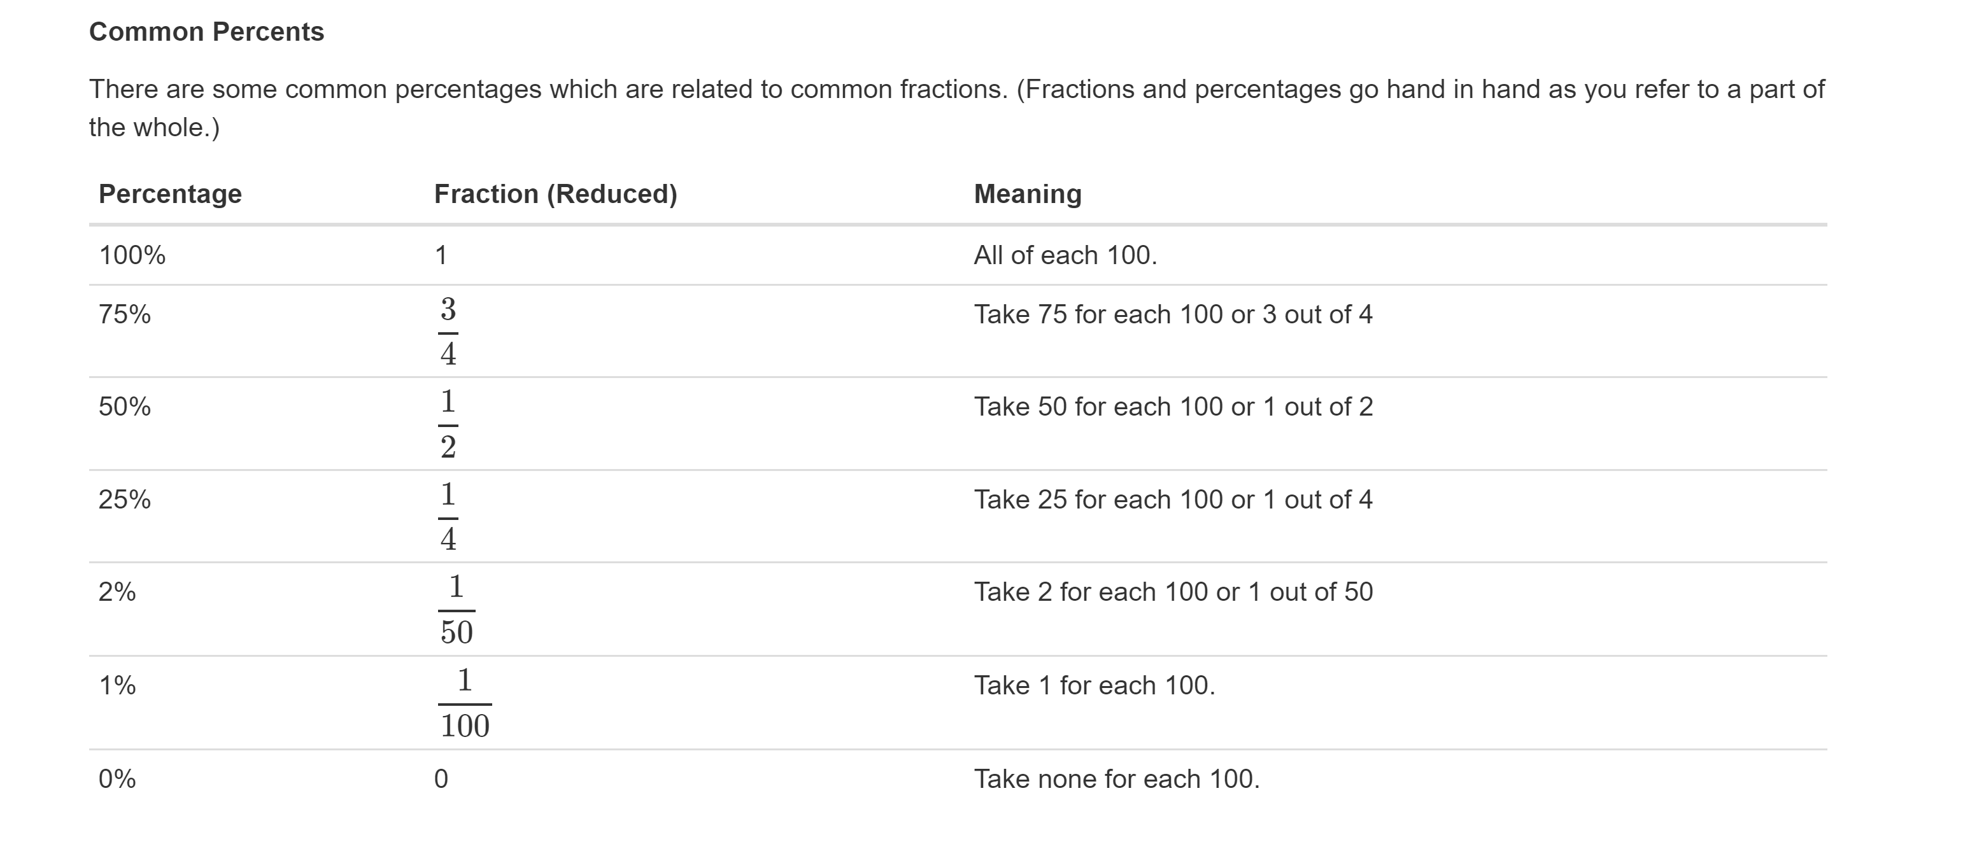Click the "Common Percents" heading
Viewport: 1977px width, 856px height.
tap(206, 32)
